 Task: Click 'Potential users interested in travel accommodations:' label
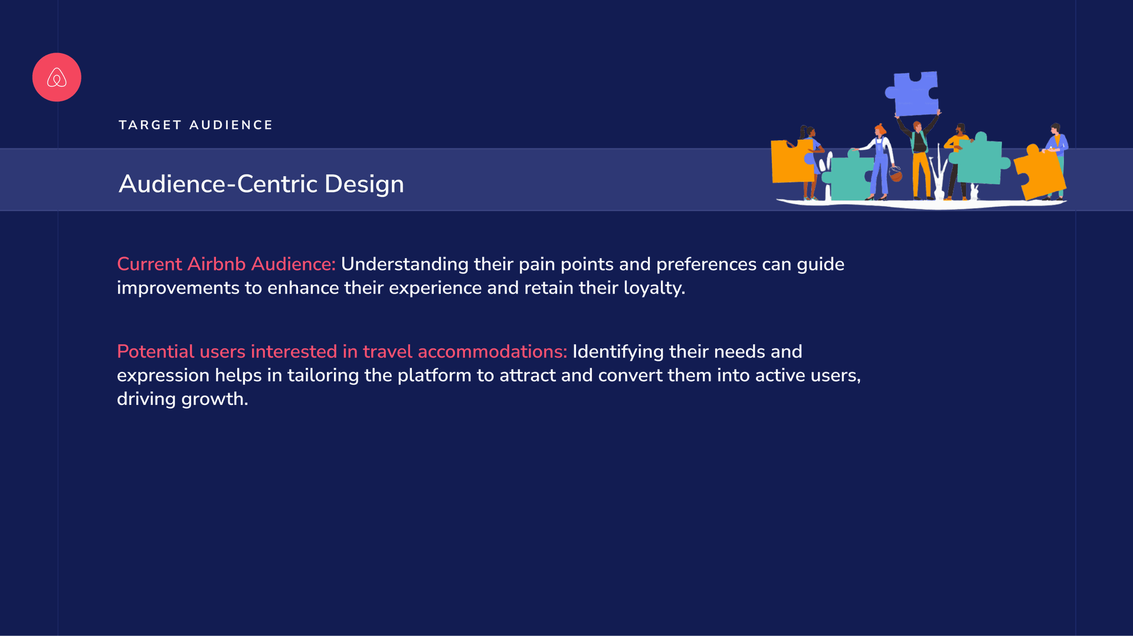click(x=342, y=351)
